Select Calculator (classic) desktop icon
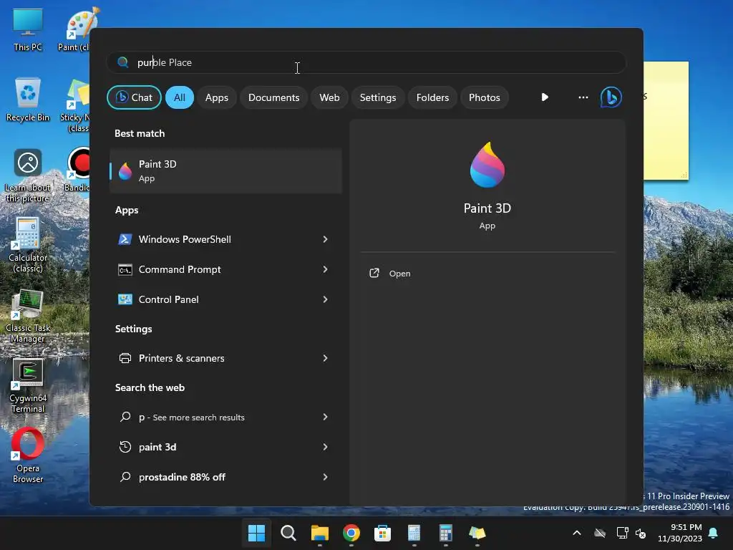Image resolution: width=733 pixels, height=550 pixels. [x=28, y=245]
